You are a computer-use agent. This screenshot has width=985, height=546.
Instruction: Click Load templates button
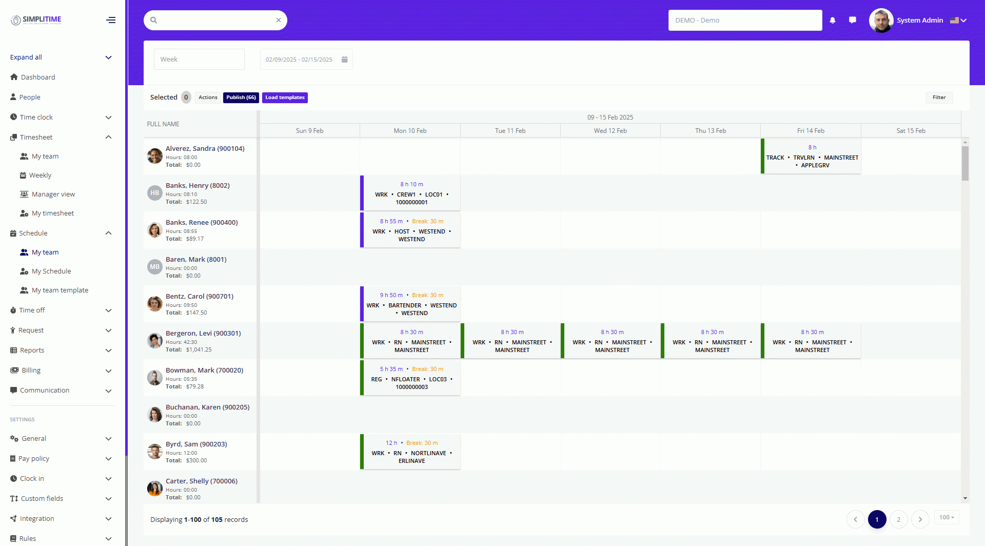click(x=285, y=98)
